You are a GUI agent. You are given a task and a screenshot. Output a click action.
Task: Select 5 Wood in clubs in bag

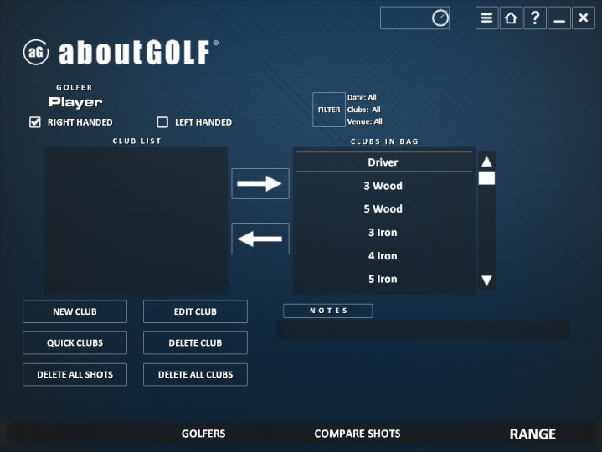pyautogui.click(x=384, y=209)
